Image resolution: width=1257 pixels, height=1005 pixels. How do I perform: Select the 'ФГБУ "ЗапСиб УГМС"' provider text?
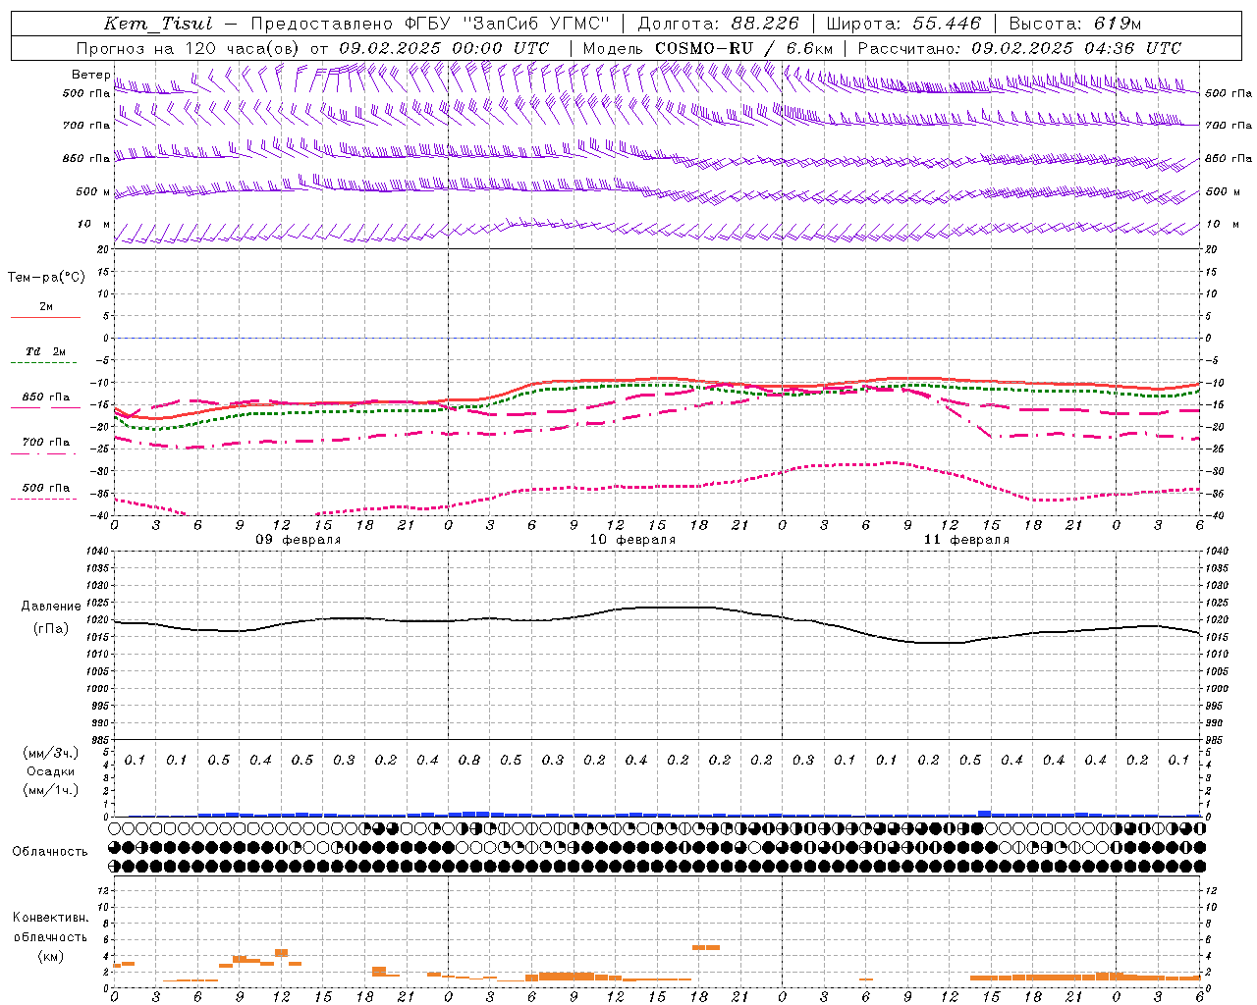click(x=508, y=25)
